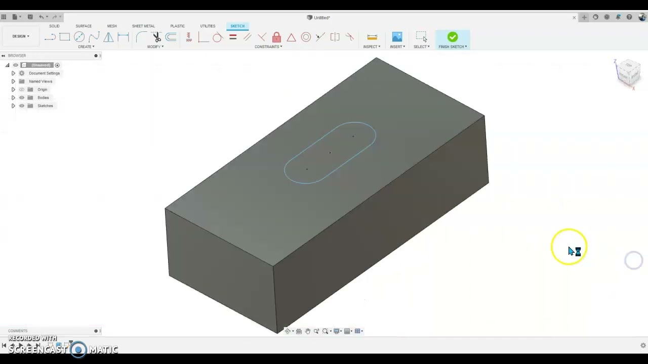
Task: Select the Sketch Dimension tool
Action: pyautogui.click(x=123, y=37)
